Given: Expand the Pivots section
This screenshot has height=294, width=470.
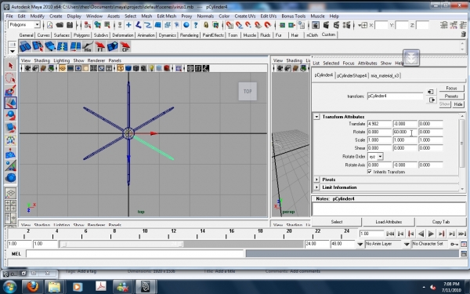Looking at the screenshot, I should pos(316,180).
